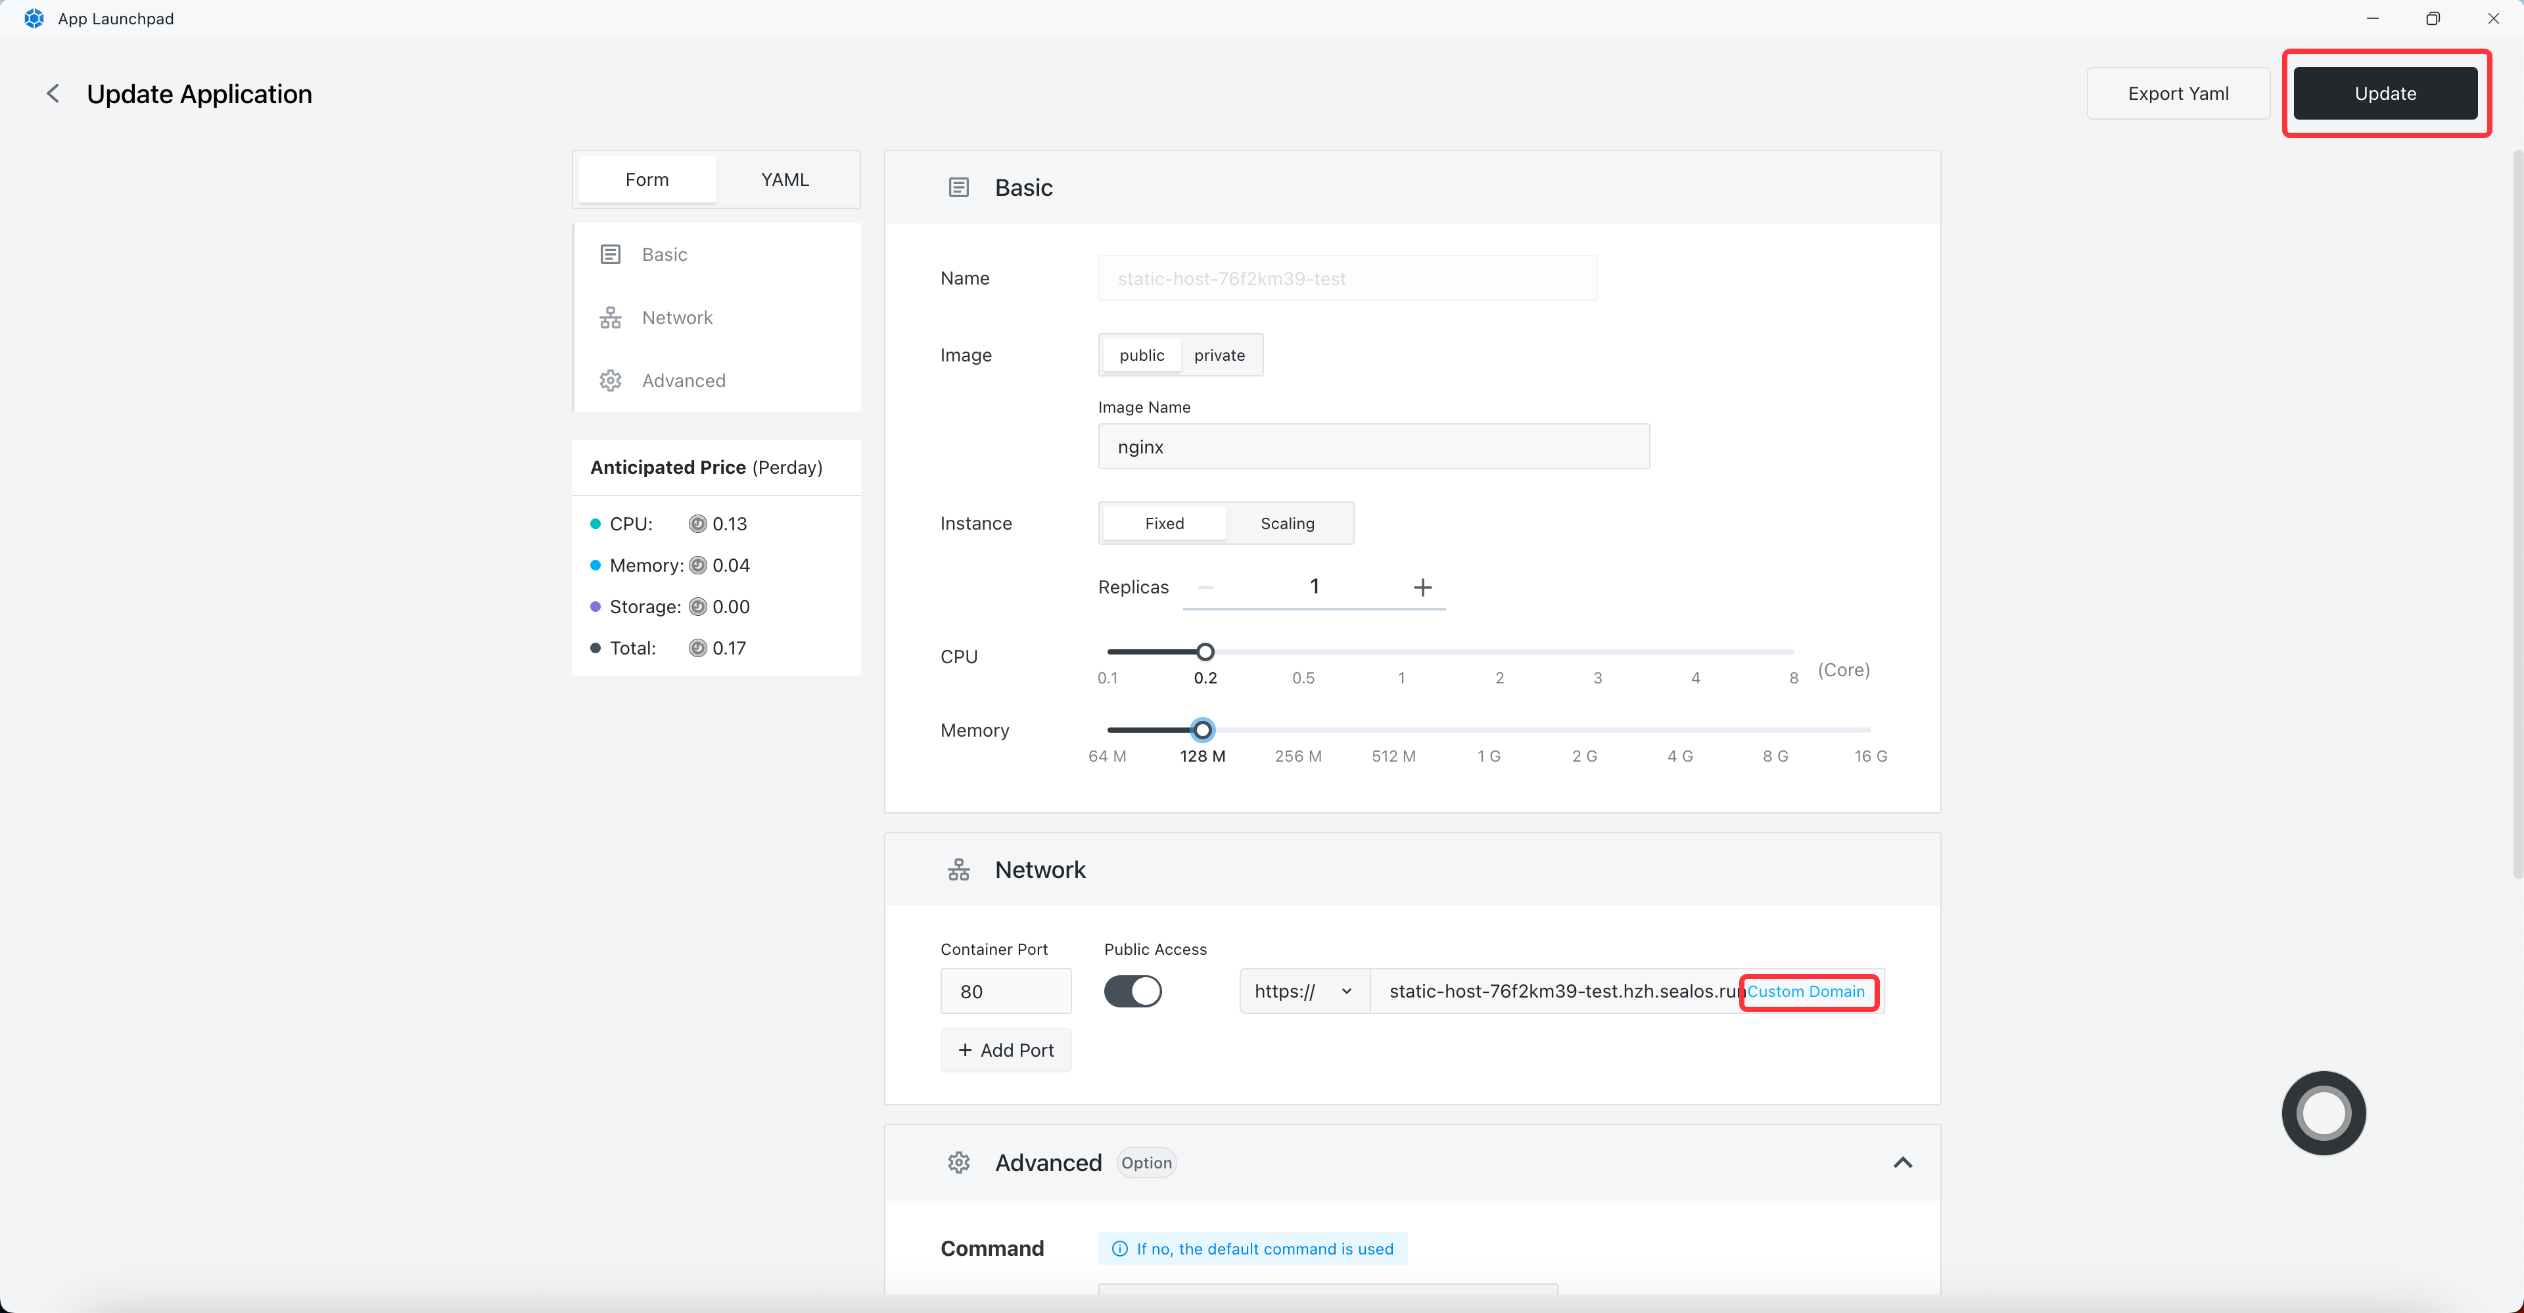Click the Update button
Image resolution: width=2524 pixels, height=1313 pixels.
click(x=2385, y=93)
